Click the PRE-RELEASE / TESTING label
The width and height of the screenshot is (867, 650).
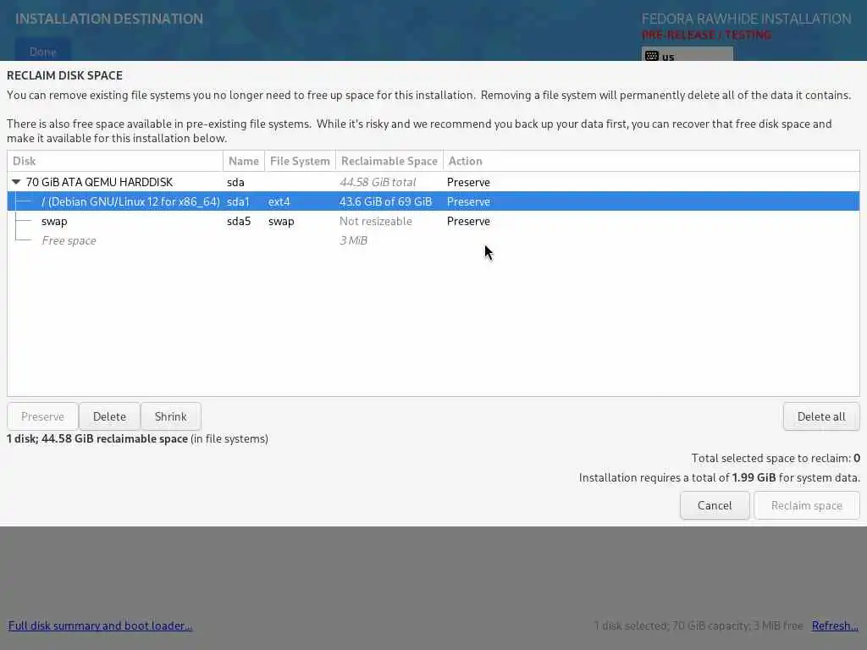(x=707, y=35)
